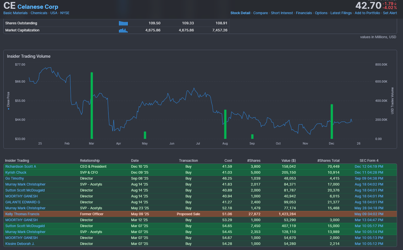Open Sutton Scott McDougald Aug 14 row
This screenshot has width=403, height=250.
pyautogui.click(x=25, y=190)
